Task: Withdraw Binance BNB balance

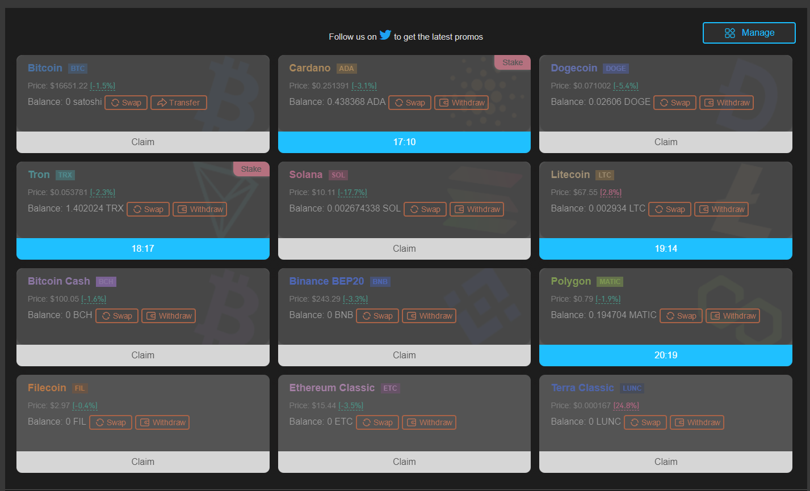Action: (x=429, y=316)
